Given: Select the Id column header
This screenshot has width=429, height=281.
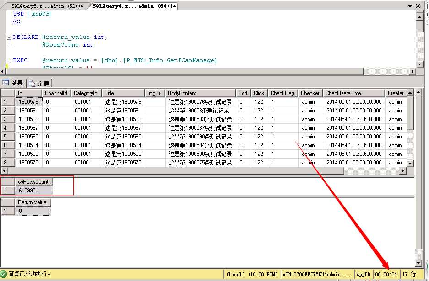Looking at the screenshot, I should click(x=28, y=93).
